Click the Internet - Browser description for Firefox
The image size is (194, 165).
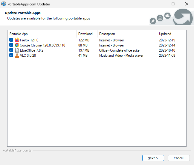coord(111,40)
